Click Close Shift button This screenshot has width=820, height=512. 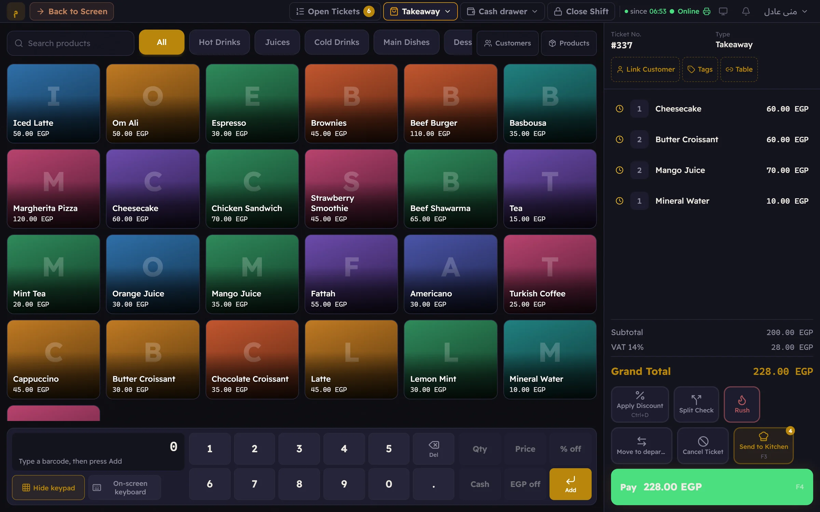[581, 12]
